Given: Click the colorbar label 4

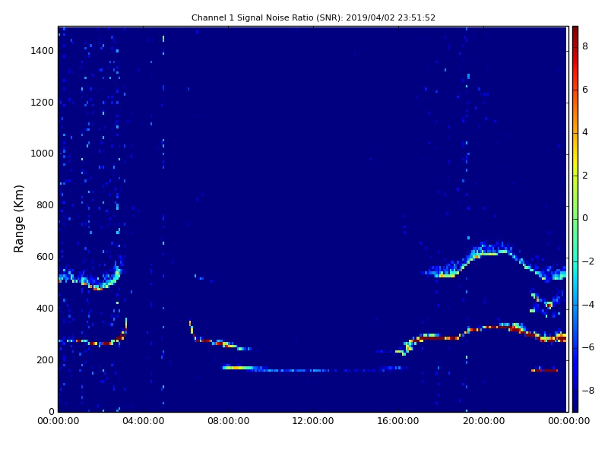Looking at the screenshot, I should pos(585,132).
